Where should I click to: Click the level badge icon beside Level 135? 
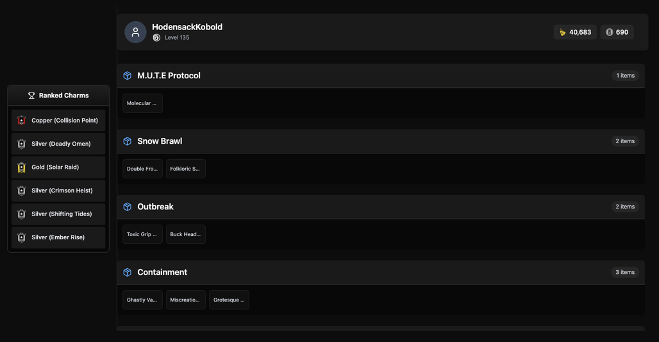coord(156,38)
